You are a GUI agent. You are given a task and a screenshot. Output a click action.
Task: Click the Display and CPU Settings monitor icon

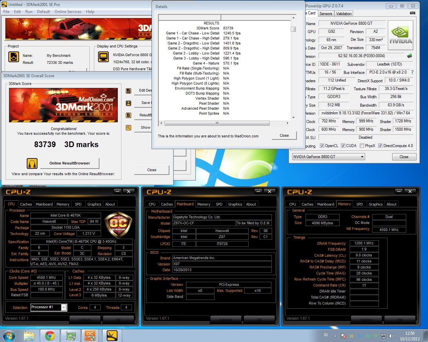[x=103, y=57]
